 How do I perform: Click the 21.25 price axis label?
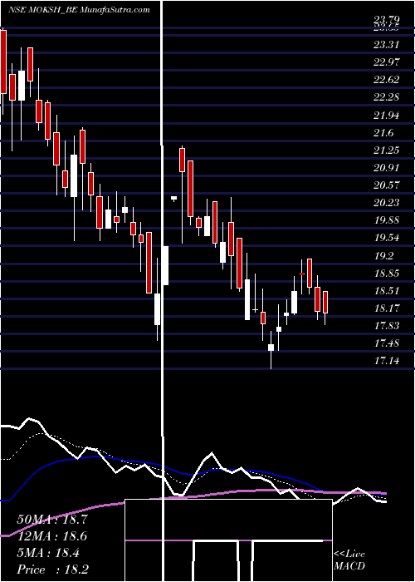click(387, 150)
